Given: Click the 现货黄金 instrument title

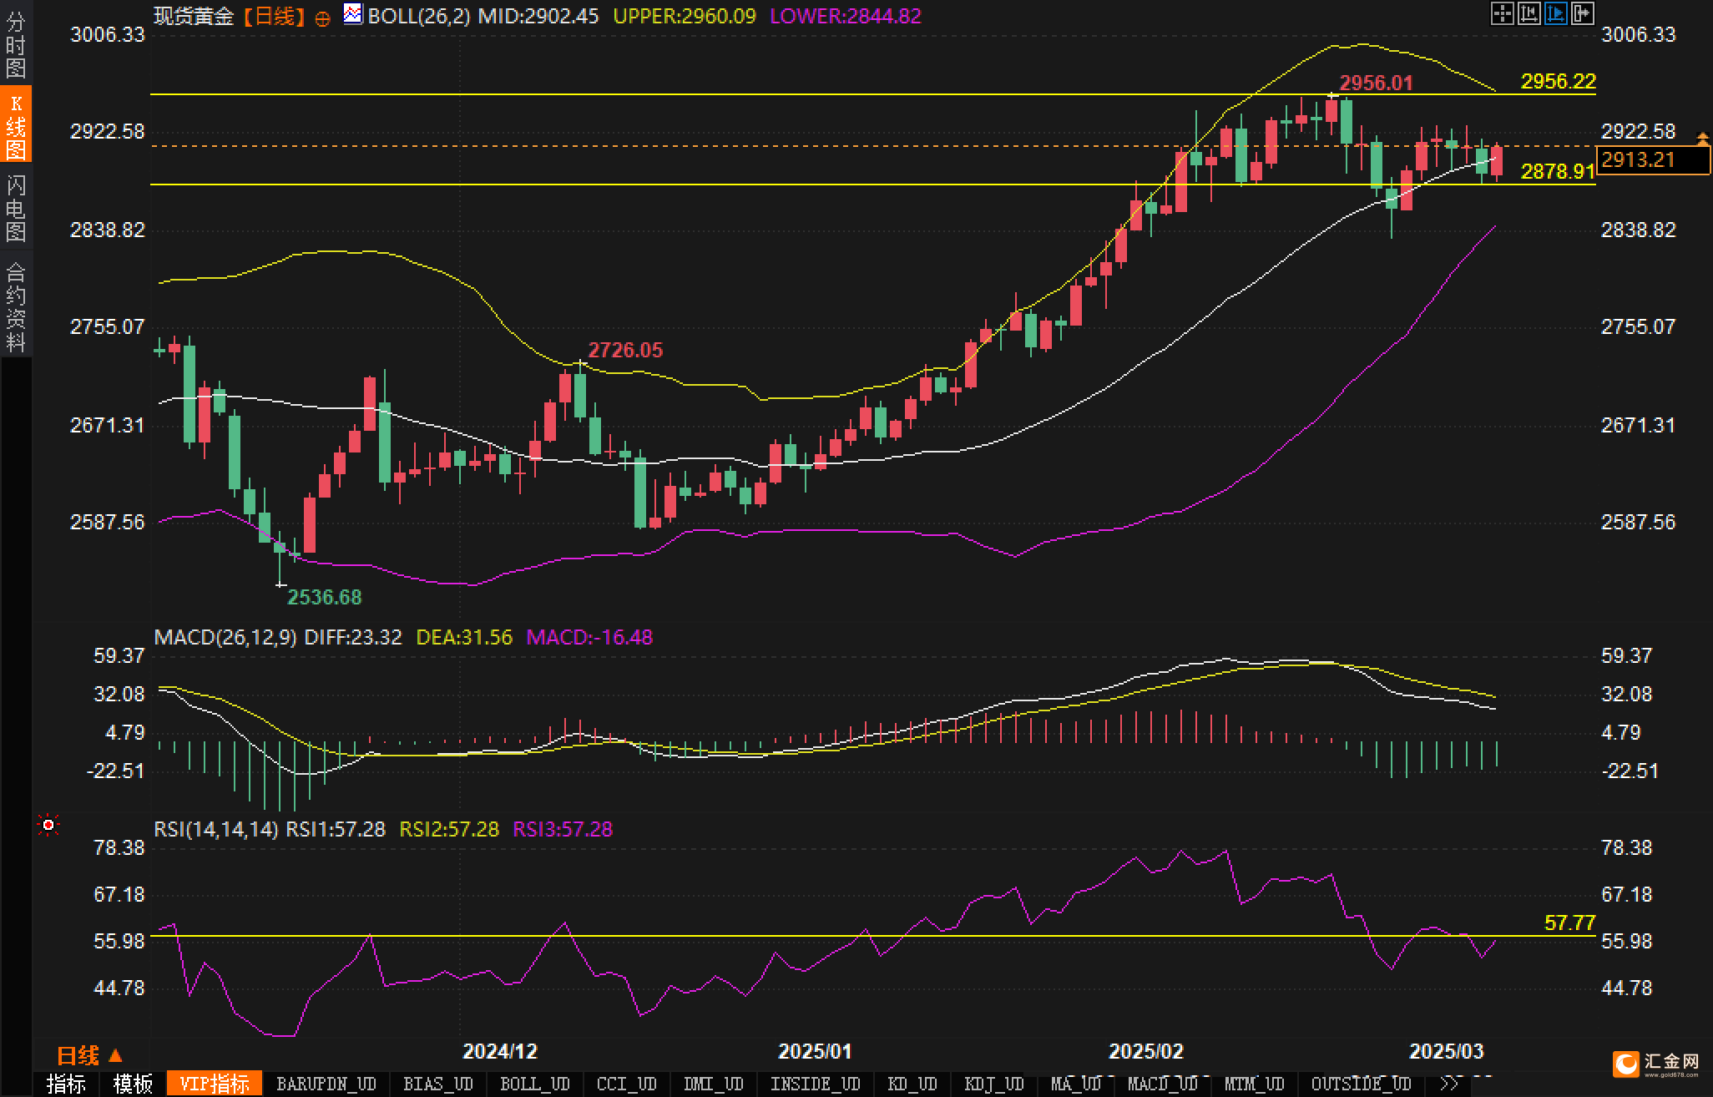Looking at the screenshot, I should pyautogui.click(x=195, y=16).
